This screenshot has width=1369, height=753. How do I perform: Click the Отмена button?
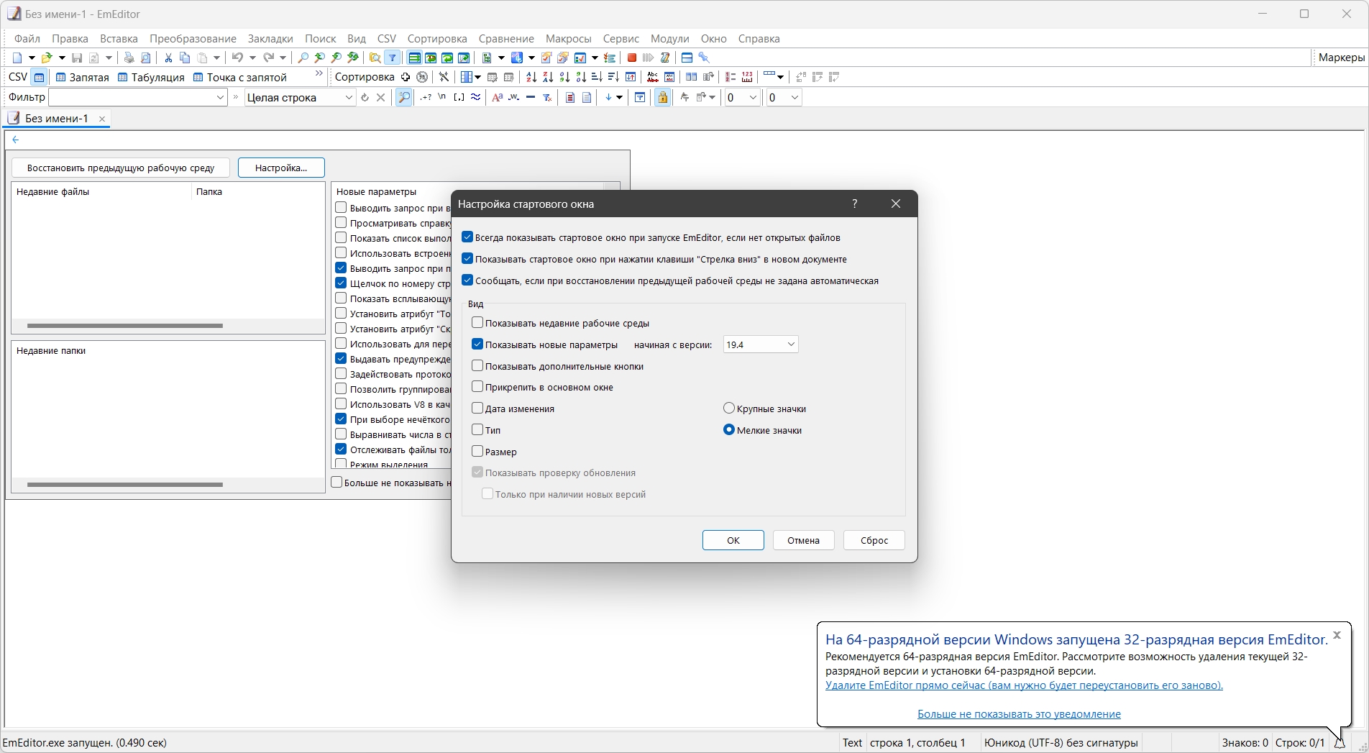(803, 540)
